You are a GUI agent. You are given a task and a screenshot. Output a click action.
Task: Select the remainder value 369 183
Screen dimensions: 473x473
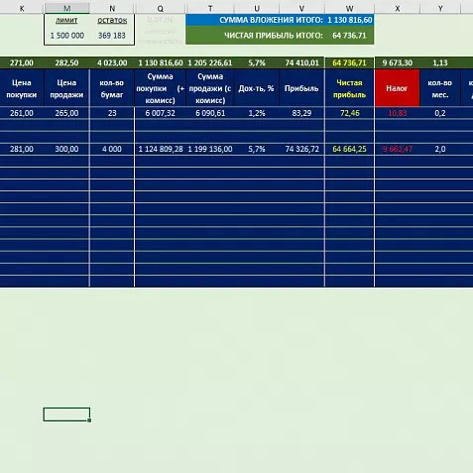[112, 36]
